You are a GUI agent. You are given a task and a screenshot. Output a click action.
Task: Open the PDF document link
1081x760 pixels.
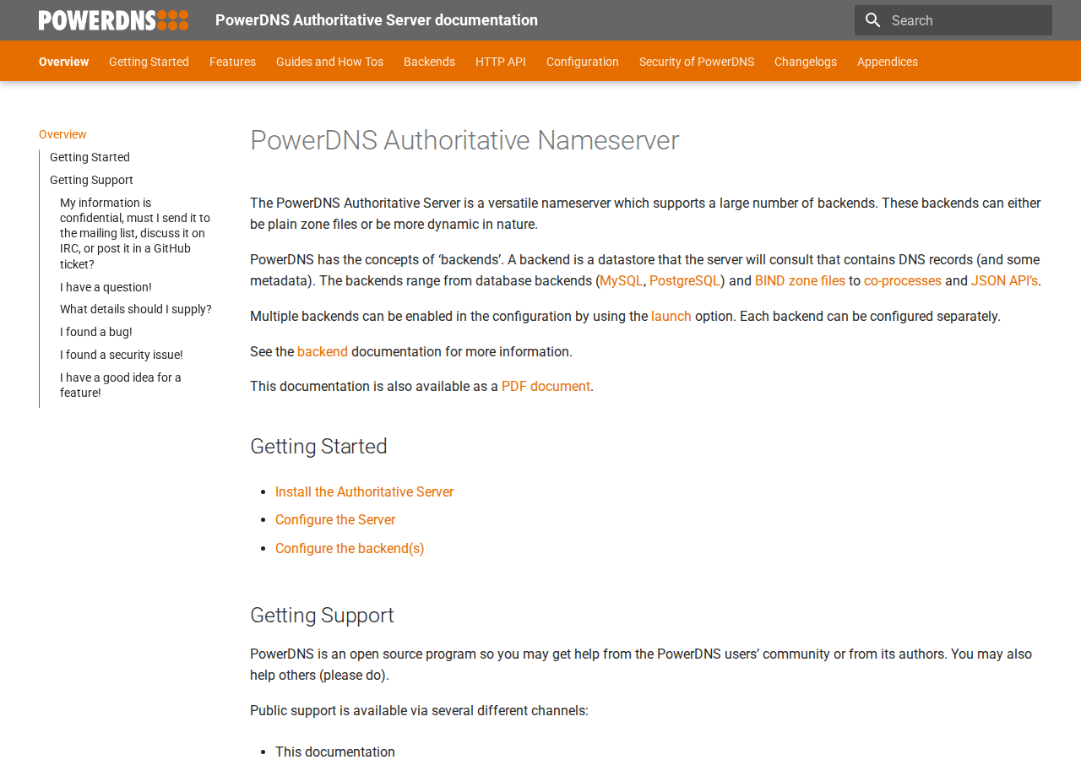coord(546,386)
